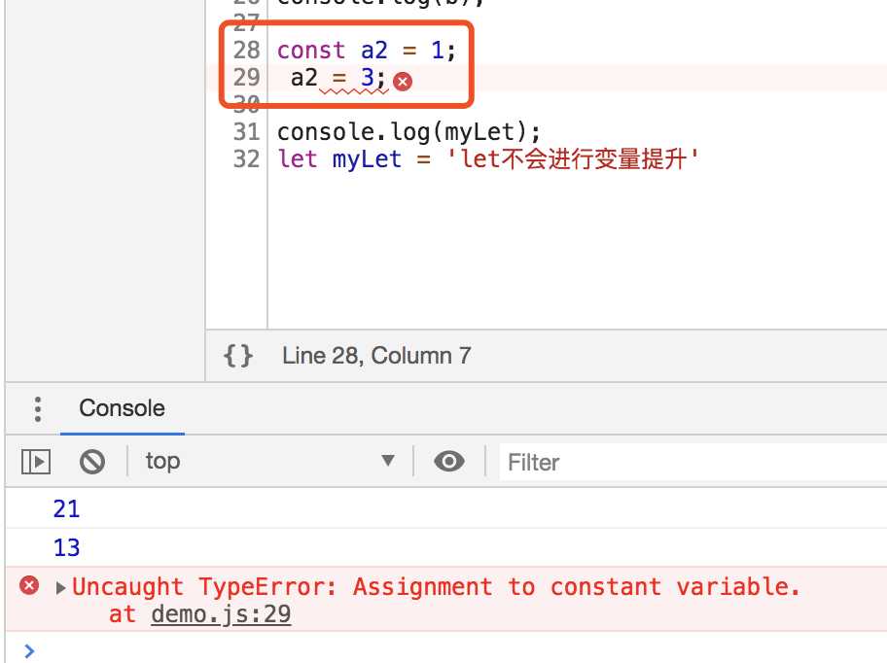Create a live expression with eye icon
The image size is (887, 663).
click(x=448, y=461)
